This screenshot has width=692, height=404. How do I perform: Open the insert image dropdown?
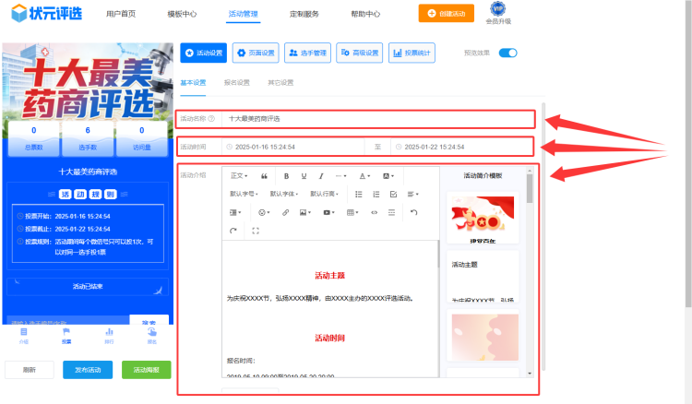point(305,212)
